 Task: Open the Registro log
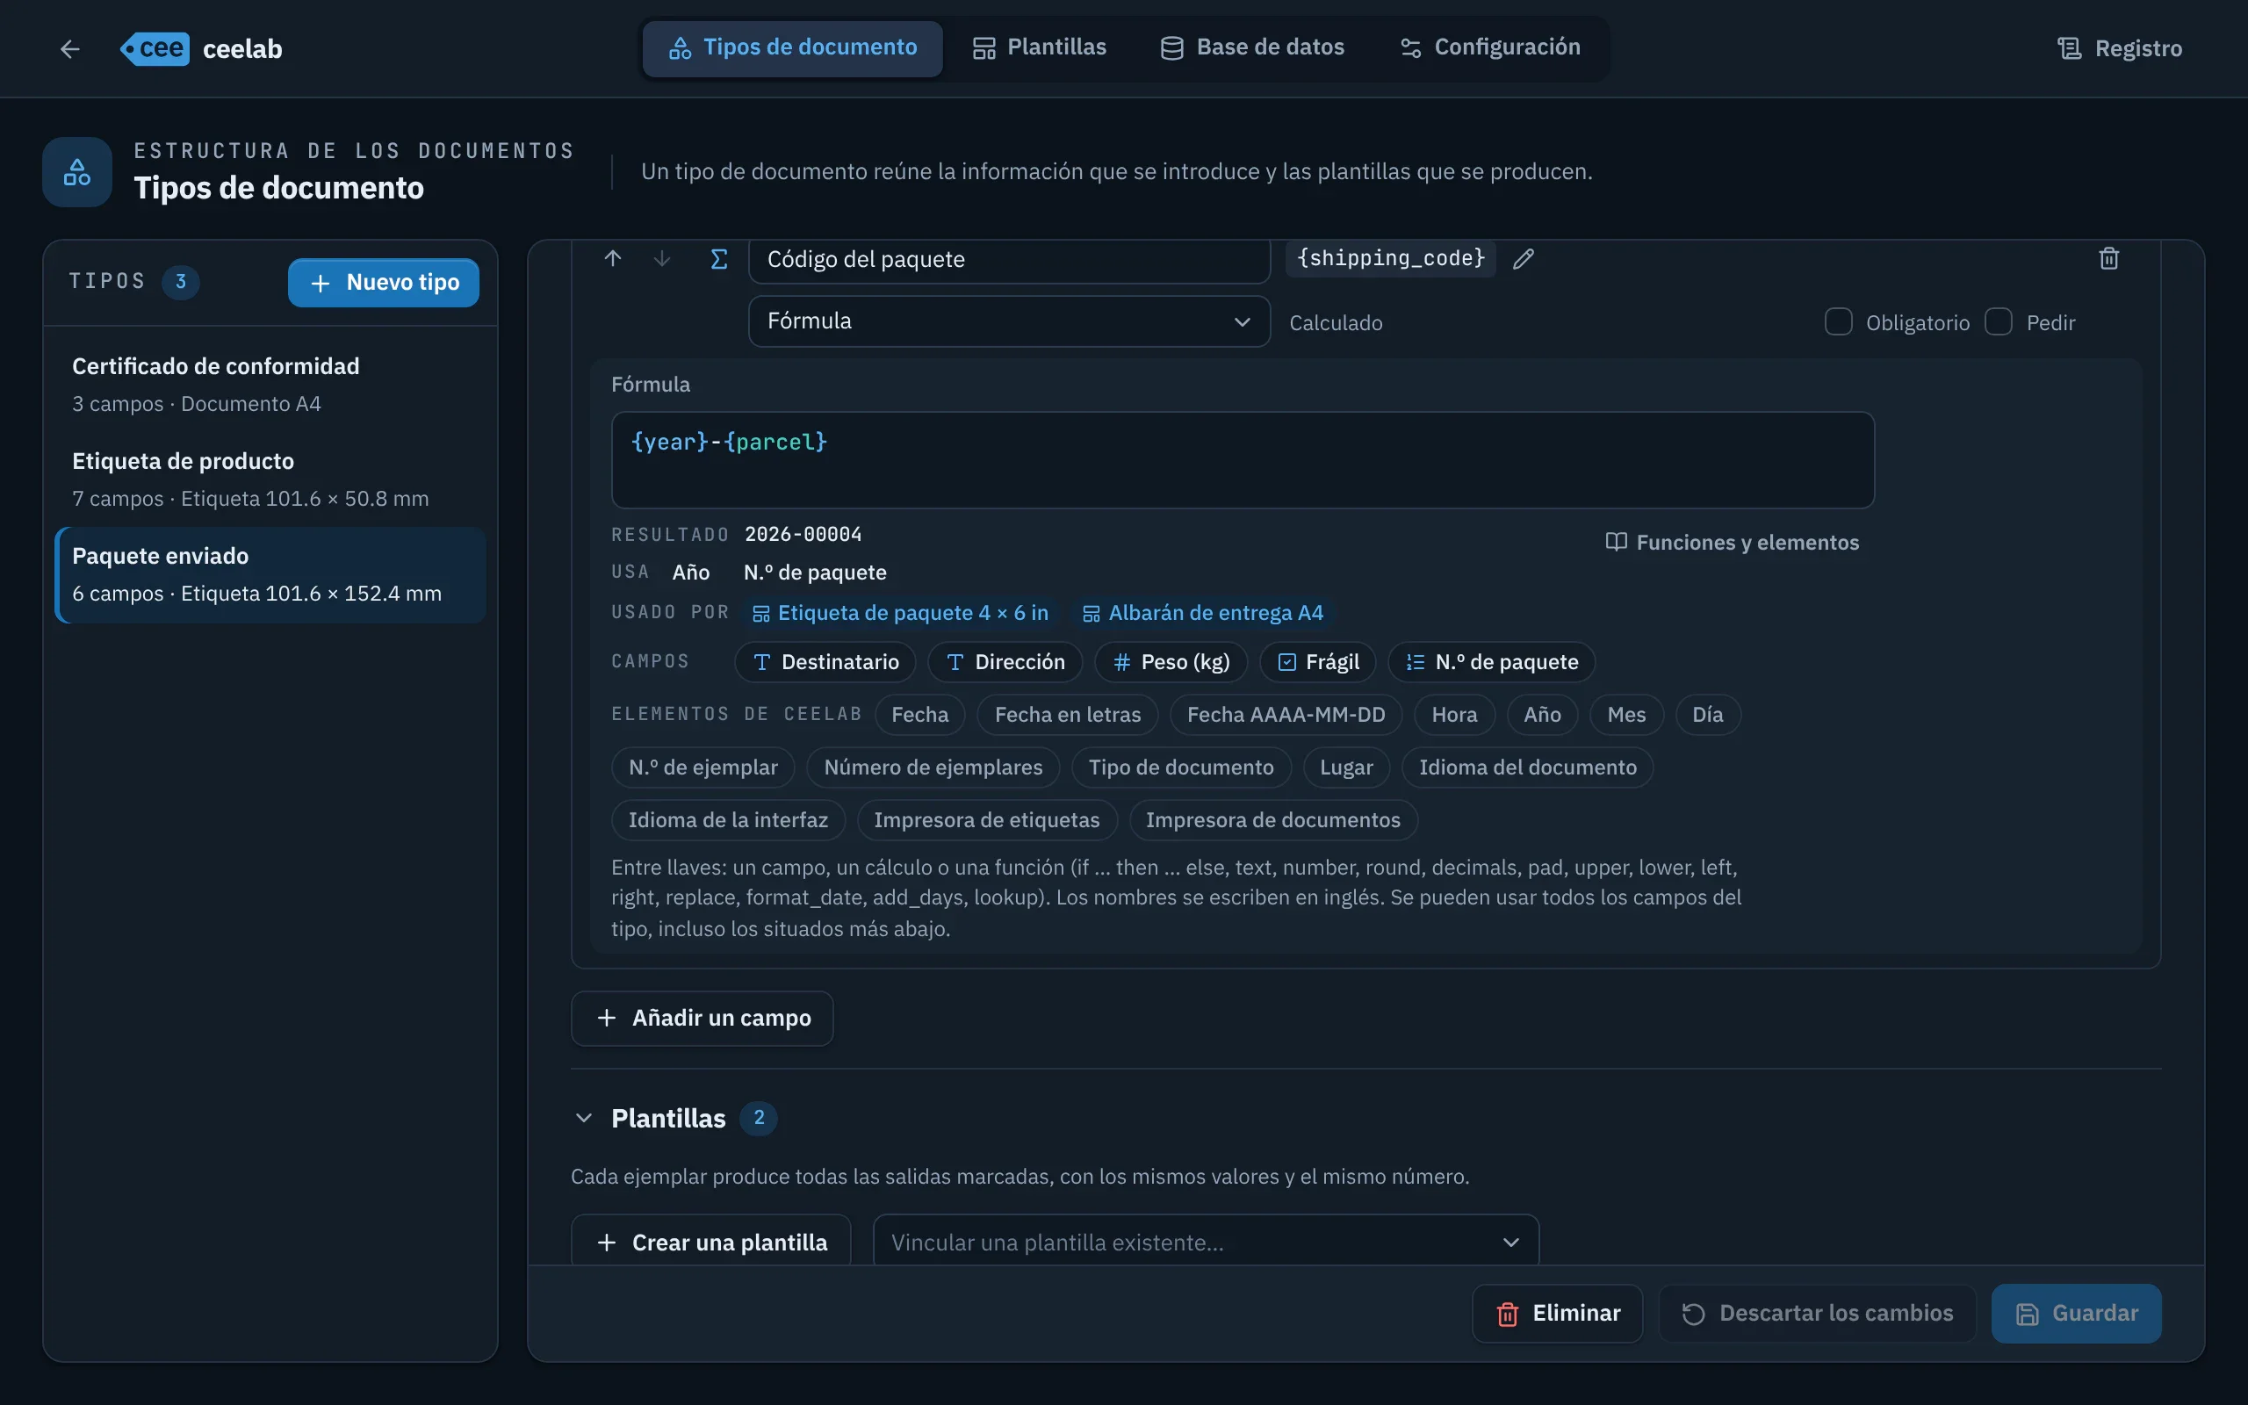[x=2119, y=48]
